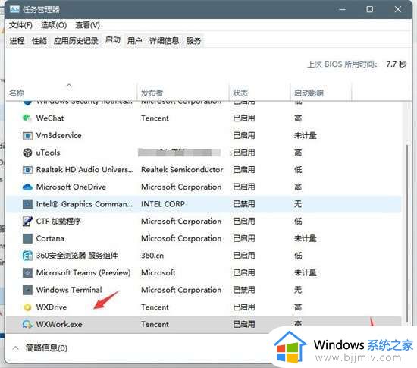Image resolution: width=417 pixels, height=368 pixels.
Task: Select Intel® Graphics Comman... entry
Action: (x=84, y=204)
